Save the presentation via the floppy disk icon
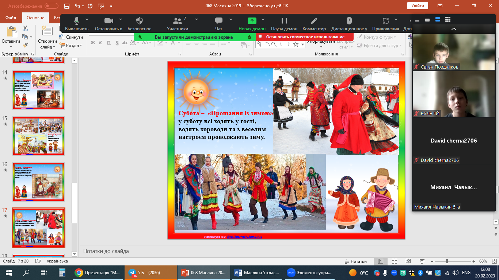Image resolution: width=499 pixels, height=280 pixels. (66, 6)
